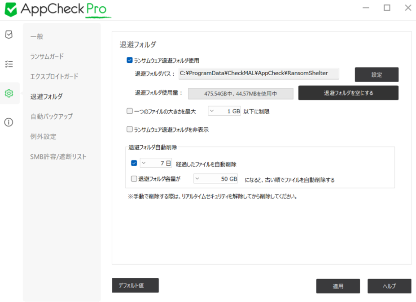
Task: Enable the 退避フォルダ容量 auto-delete checkbox
Action: 134,179
